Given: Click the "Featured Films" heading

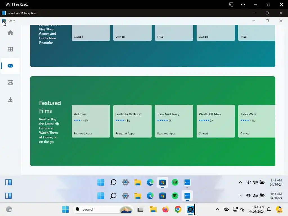Looking at the screenshot, I should click(x=50, y=107).
